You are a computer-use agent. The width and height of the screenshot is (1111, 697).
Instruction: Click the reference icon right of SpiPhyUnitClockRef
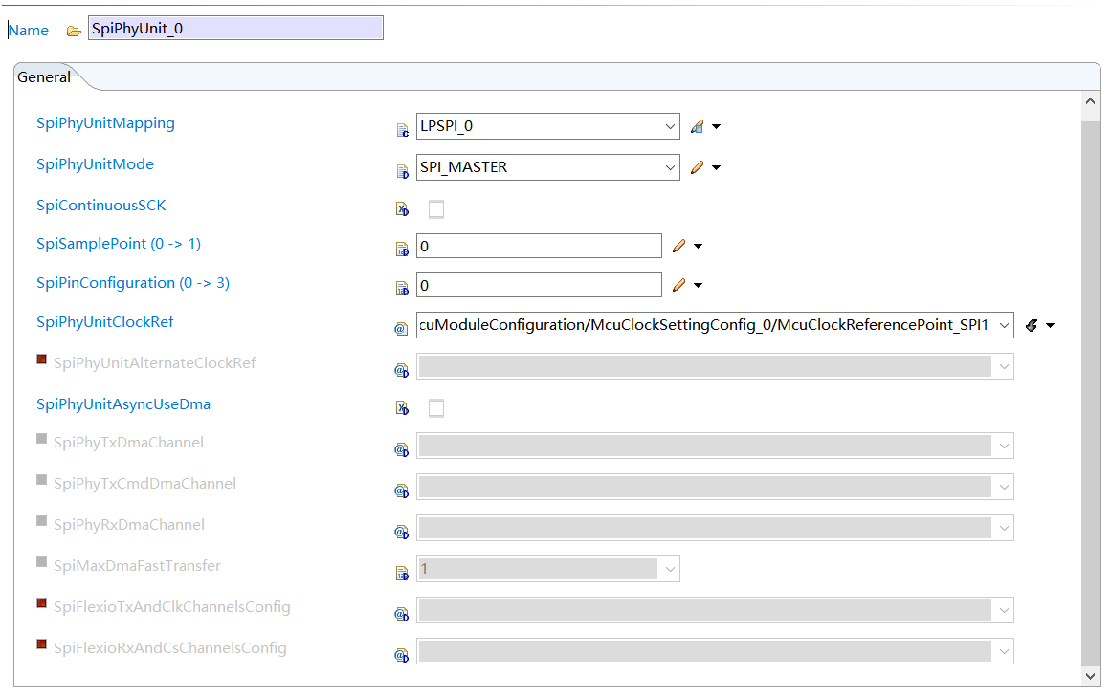pos(1032,326)
